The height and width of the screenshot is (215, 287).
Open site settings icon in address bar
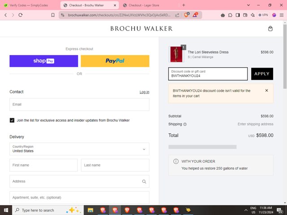click(63, 15)
